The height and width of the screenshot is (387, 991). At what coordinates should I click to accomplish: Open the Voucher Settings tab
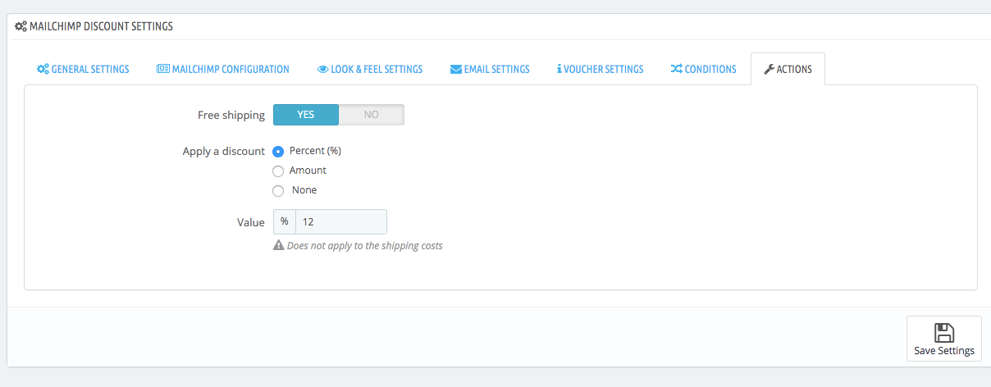pos(600,69)
